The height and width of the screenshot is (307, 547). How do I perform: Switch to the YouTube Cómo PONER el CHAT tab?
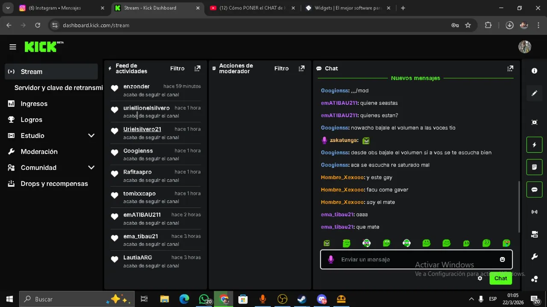pos(252,8)
